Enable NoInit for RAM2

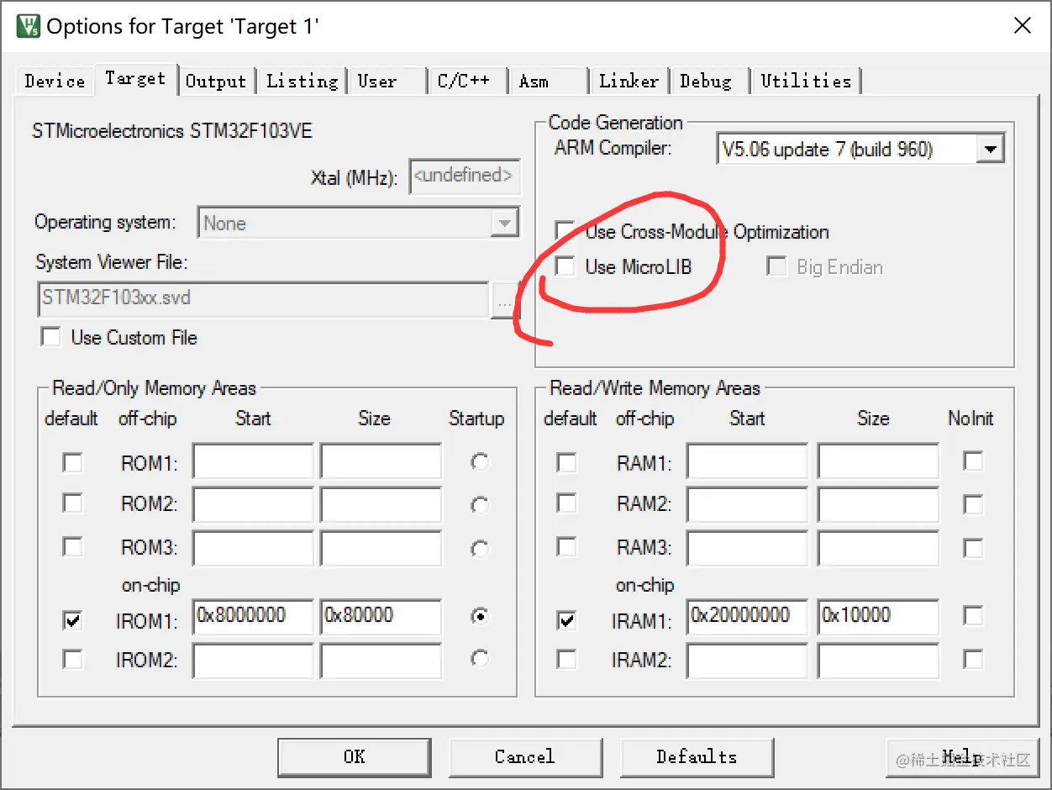[973, 504]
